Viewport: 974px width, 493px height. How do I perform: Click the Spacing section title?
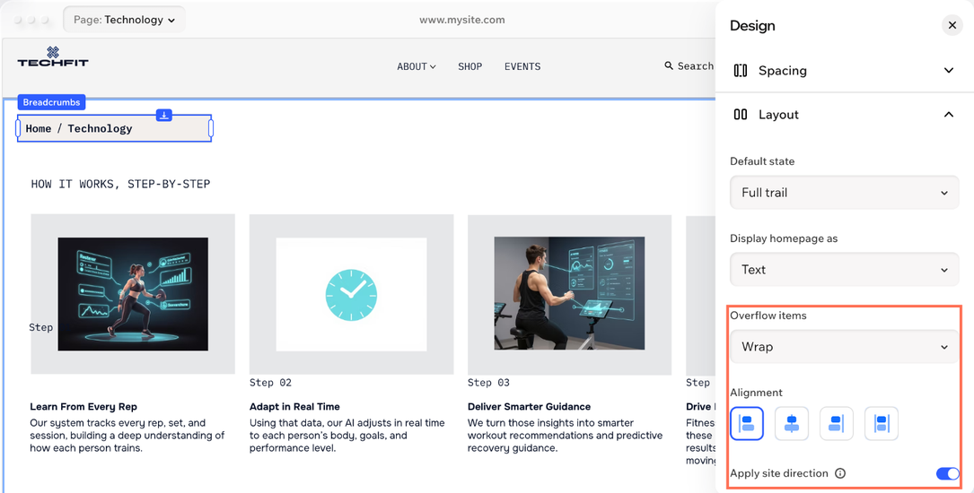pyautogui.click(x=783, y=71)
